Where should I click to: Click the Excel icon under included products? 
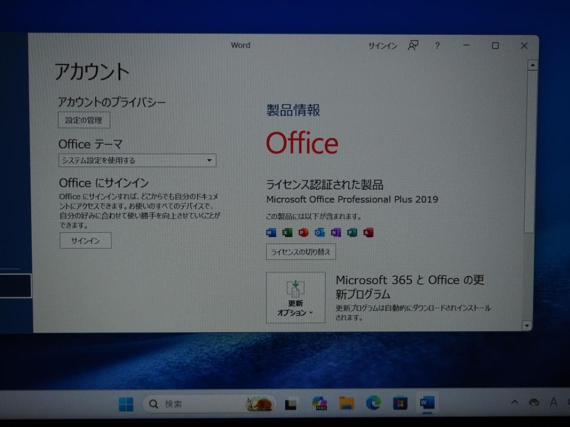287,232
